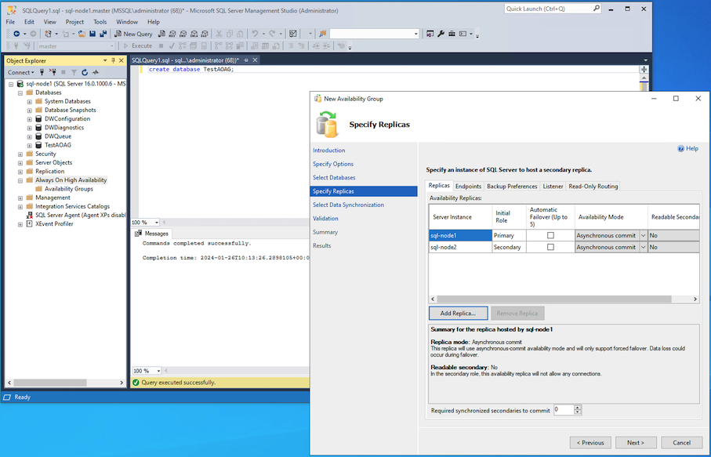The image size is (711, 457).
Task: Switch to the Listener tab
Action: (x=553, y=187)
